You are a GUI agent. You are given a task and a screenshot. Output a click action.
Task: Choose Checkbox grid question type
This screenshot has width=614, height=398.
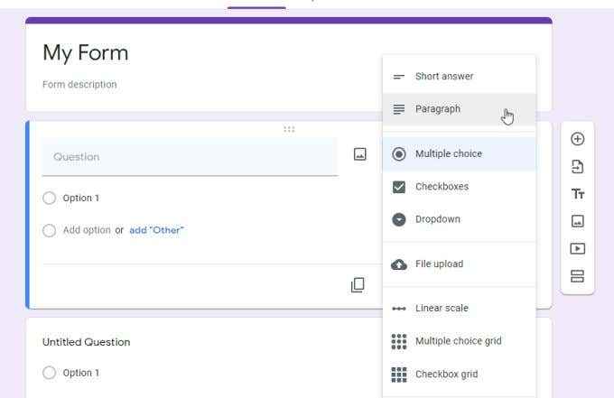point(459,375)
